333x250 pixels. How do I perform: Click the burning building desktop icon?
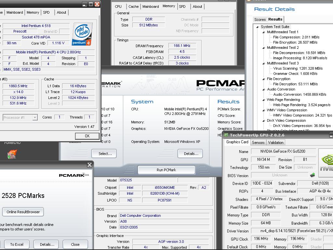click(12, 154)
